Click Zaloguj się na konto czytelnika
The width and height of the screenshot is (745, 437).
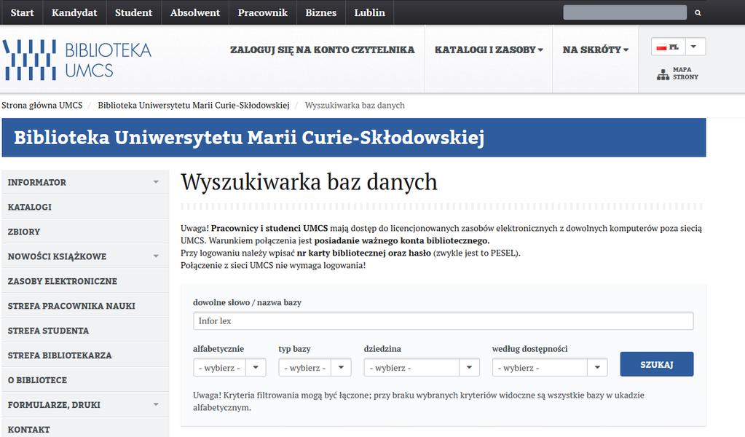click(x=322, y=50)
